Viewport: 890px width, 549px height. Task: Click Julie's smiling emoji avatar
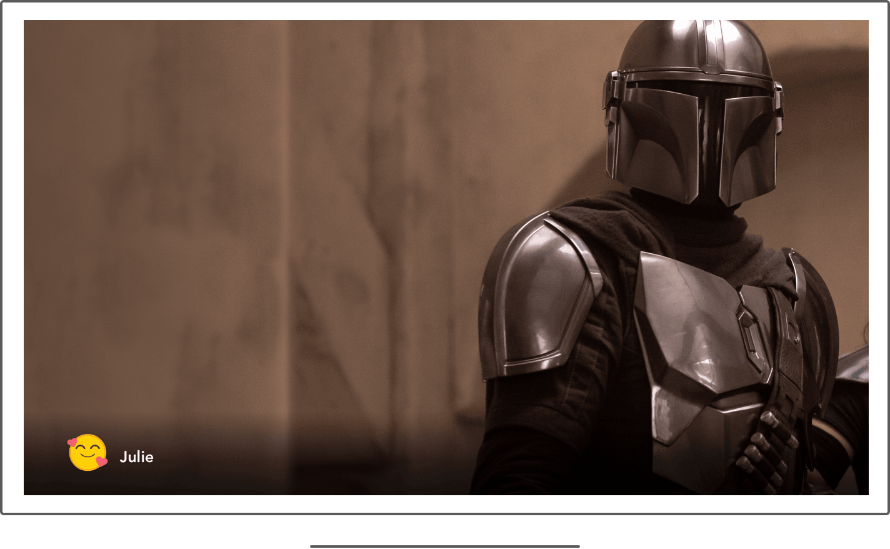[x=87, y=453]
